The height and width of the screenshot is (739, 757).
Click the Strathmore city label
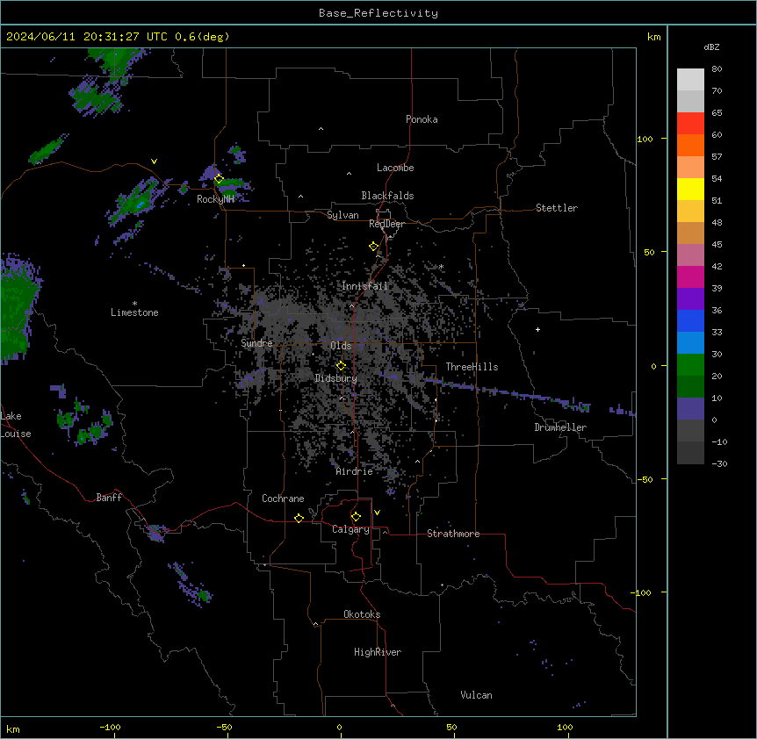[x=453, y=534]
